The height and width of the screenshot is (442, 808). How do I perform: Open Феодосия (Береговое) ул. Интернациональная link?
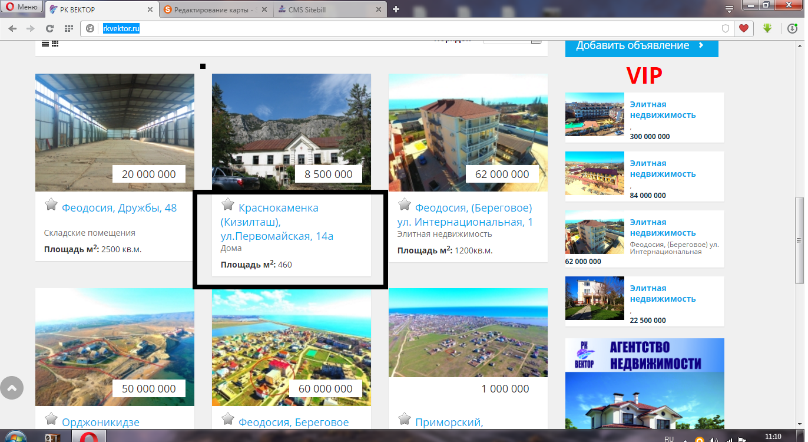click(x=465, y=215)
